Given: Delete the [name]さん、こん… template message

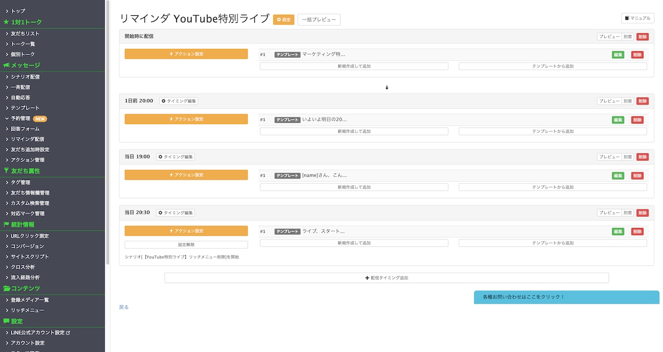Looking at the screenshot, I should [x=637, y=176].
